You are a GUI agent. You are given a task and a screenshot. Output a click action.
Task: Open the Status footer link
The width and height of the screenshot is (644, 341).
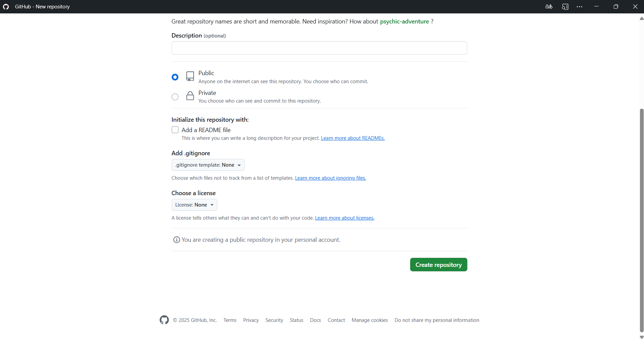coord(297,320)
